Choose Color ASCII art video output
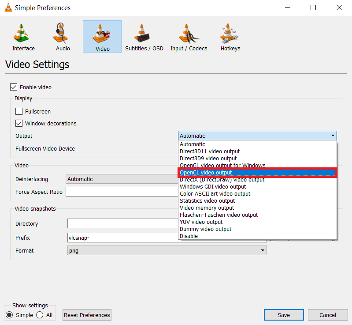 [257, 194]
